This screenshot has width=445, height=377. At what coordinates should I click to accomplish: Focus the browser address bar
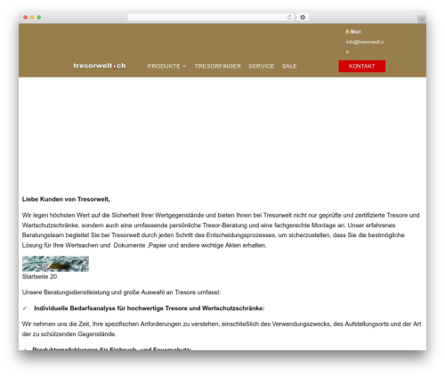(x=210, y=18)
